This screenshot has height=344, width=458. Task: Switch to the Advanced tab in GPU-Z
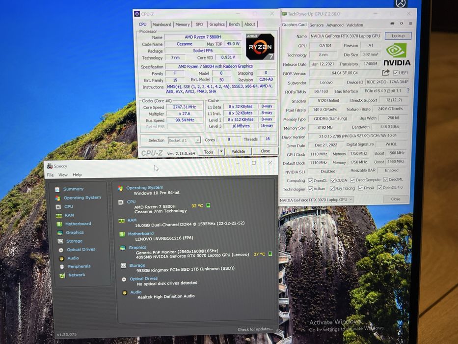(x=335, y=25)
